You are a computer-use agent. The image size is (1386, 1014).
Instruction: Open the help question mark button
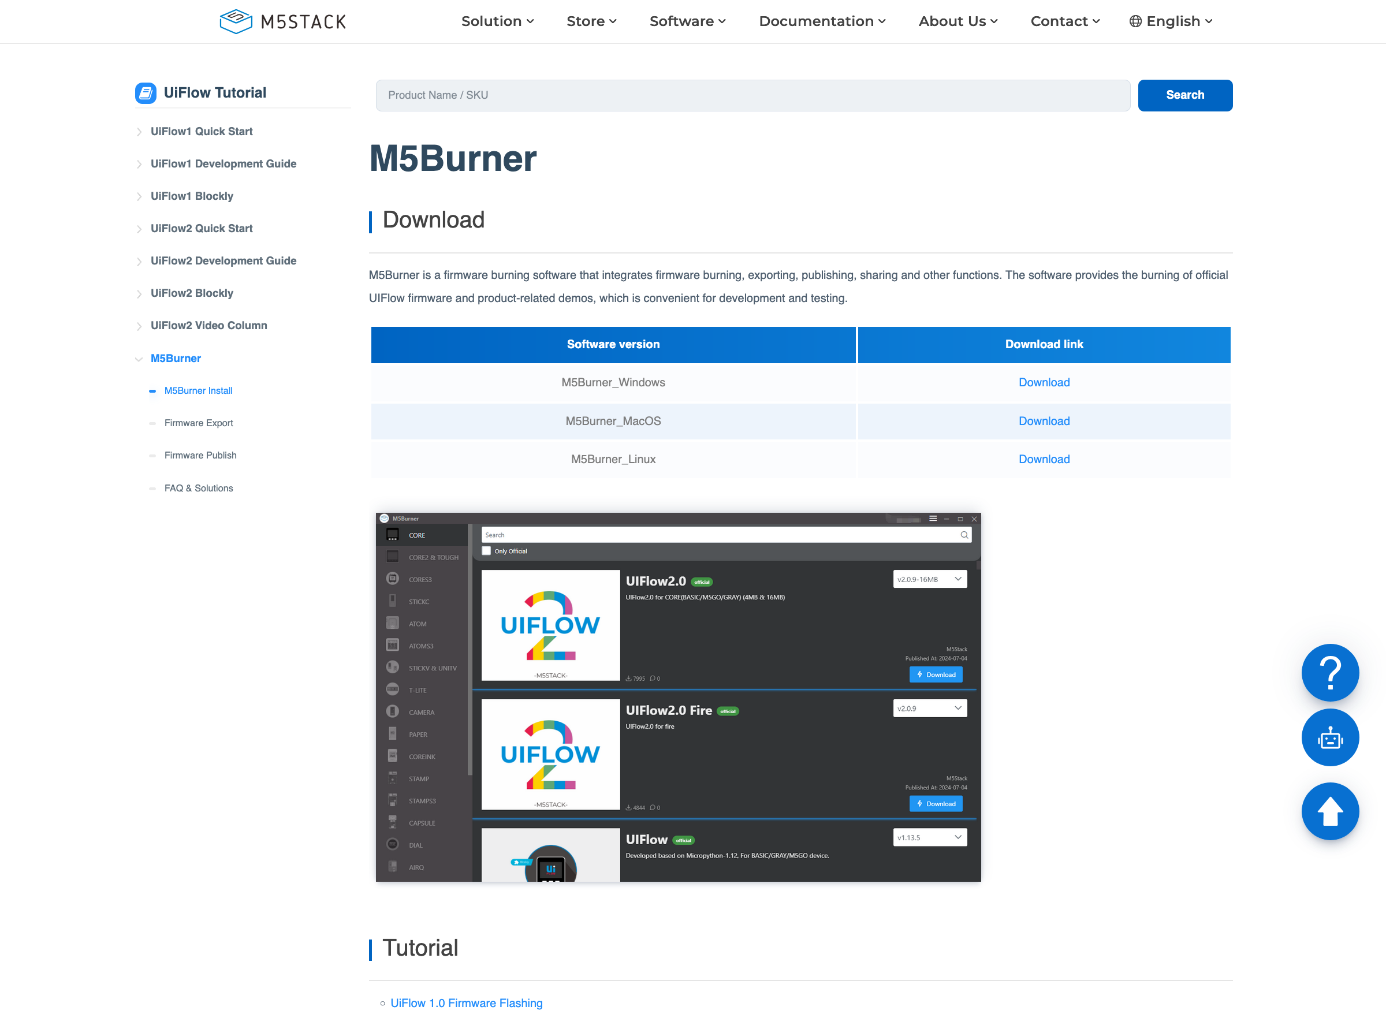coord(1329,672)
